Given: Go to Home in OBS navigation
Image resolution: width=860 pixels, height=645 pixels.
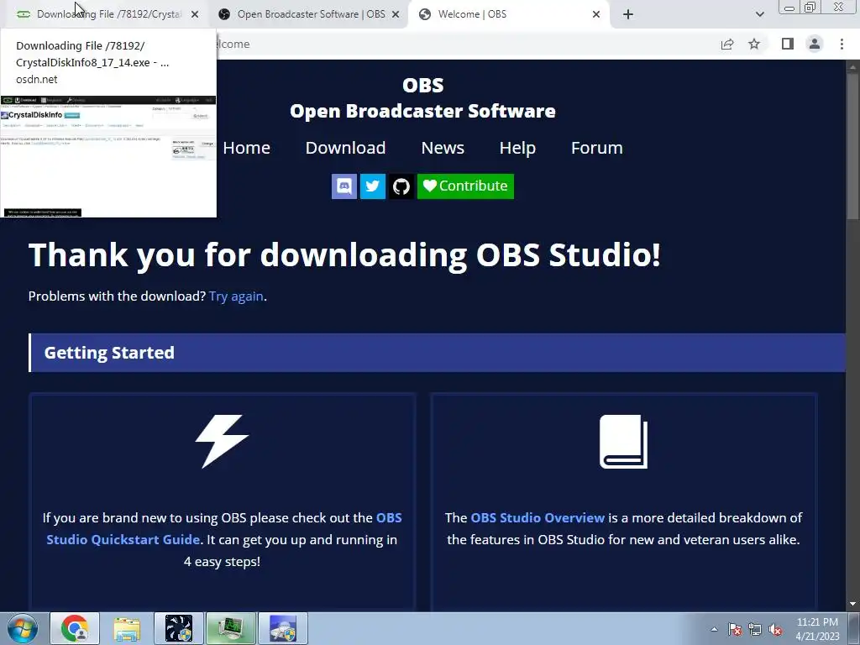Looking at the screenshot, I should tap(246, 148).
